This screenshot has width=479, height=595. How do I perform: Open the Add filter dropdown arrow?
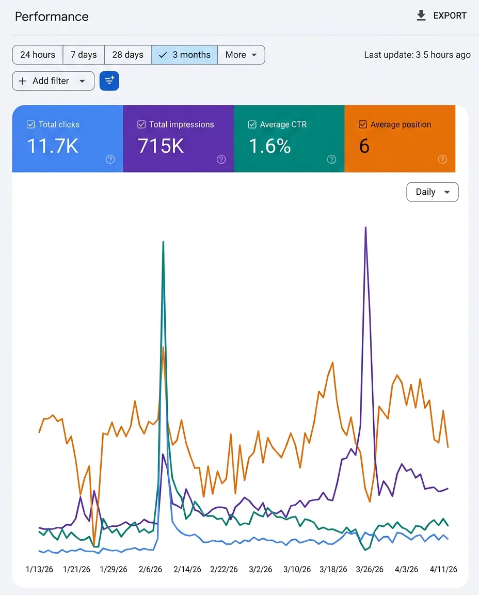tap(82, 81)
